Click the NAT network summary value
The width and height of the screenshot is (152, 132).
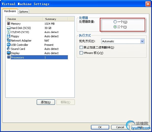click(x=47, y=41)
